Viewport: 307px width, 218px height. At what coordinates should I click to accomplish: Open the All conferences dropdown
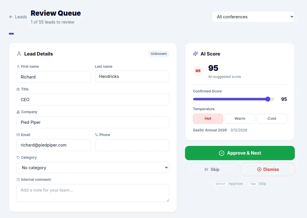[253, 17]
